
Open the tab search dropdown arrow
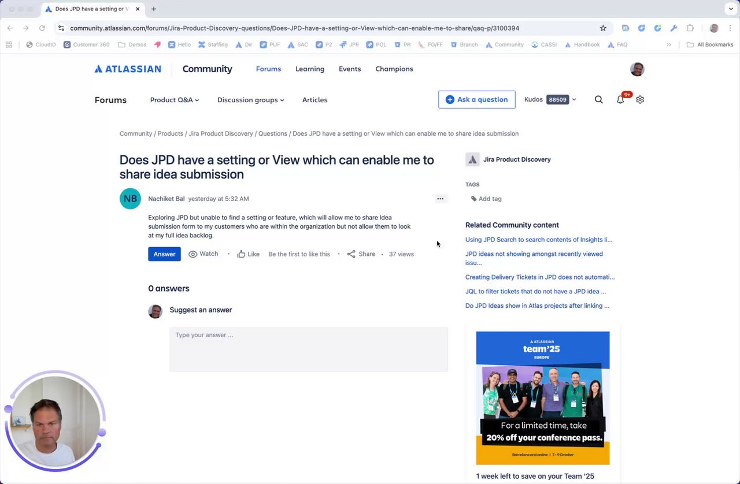[731, 9]
